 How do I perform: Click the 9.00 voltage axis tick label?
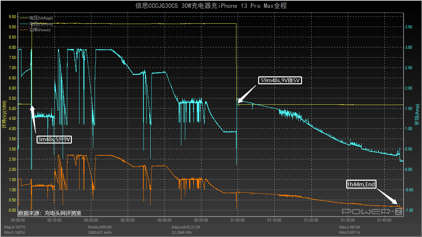tap(12, 27)
